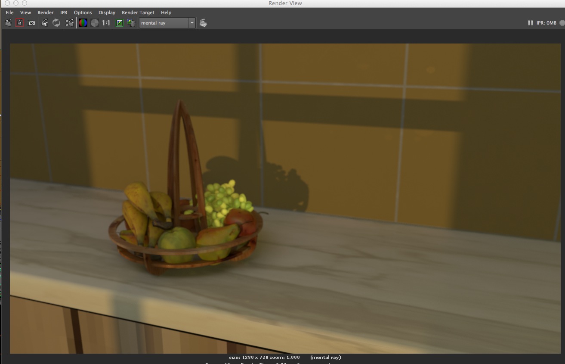
Task: Open the Render Target menu
Action: coord(138,12)
